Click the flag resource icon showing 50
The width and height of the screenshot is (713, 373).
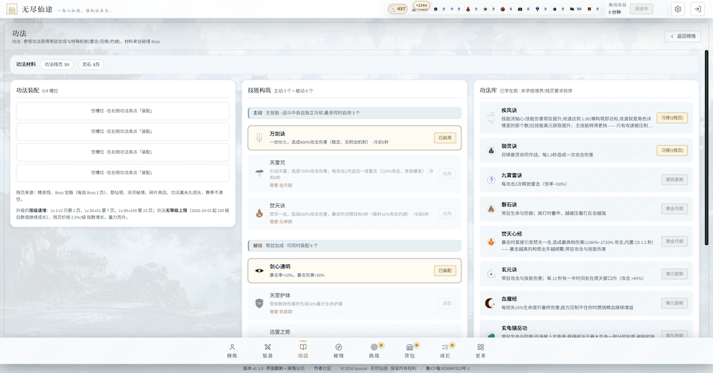572,9
